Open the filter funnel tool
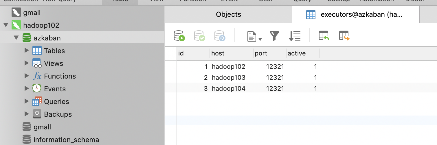437x145 pixels. click(x=274, y=36)
